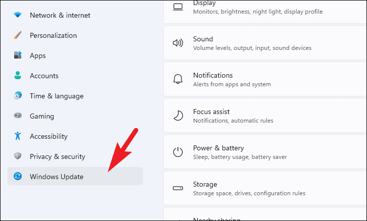Viewport: 367px width, 221px height.
Task: Click the Personalization paintbrush icon
Action: pyautogui.click(x=18, y=35)
